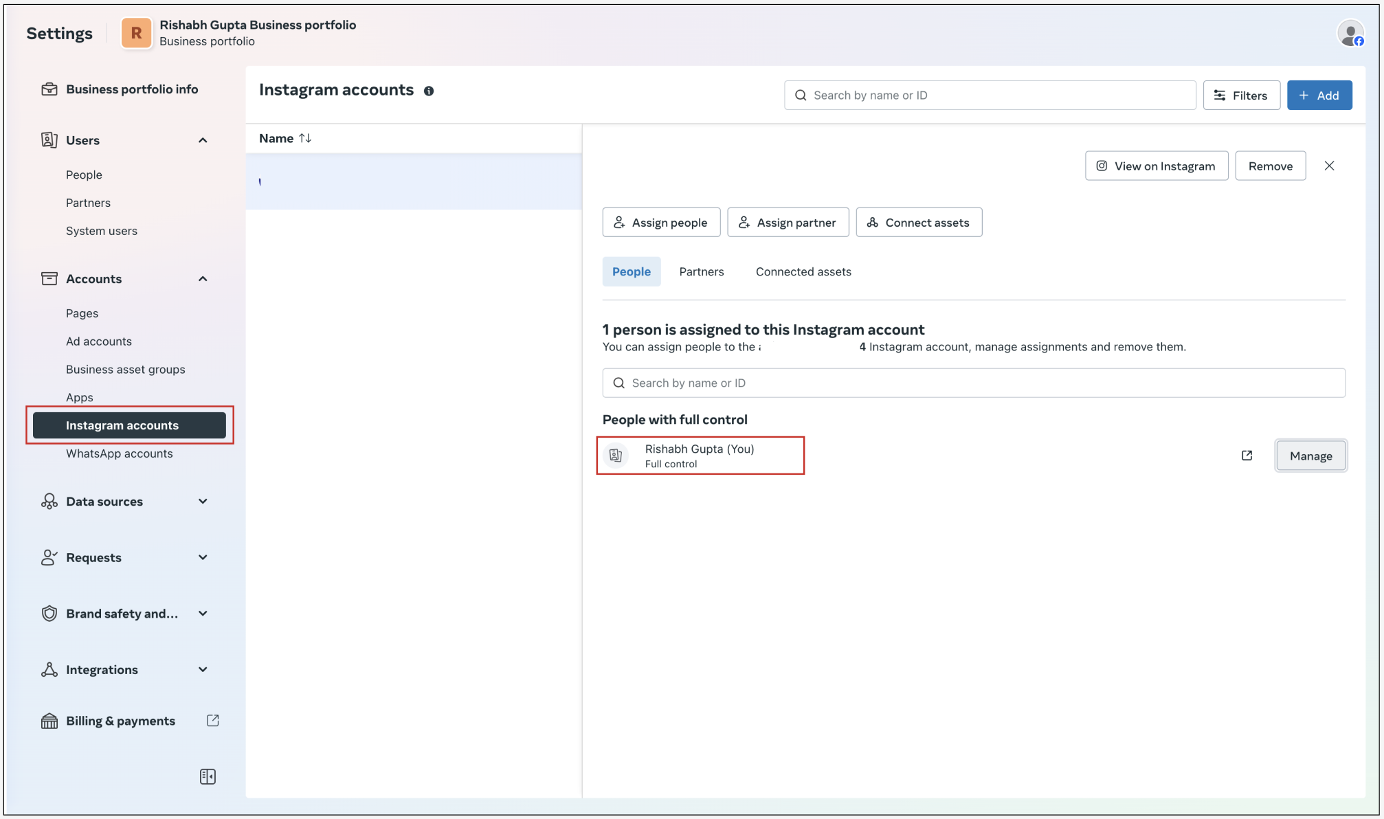The image size is (1384, 819).
Task: Collapse sidebar using the panel toggle icon
Action: pyautogui.click(x=208, y=776)
